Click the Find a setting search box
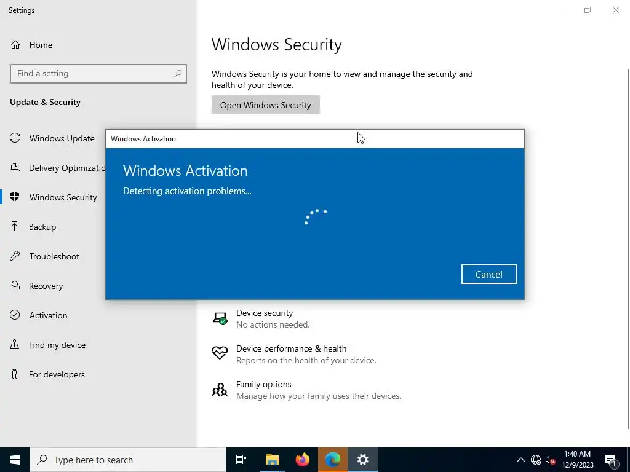The image size is (630, 472). click(x=98, y=74)
